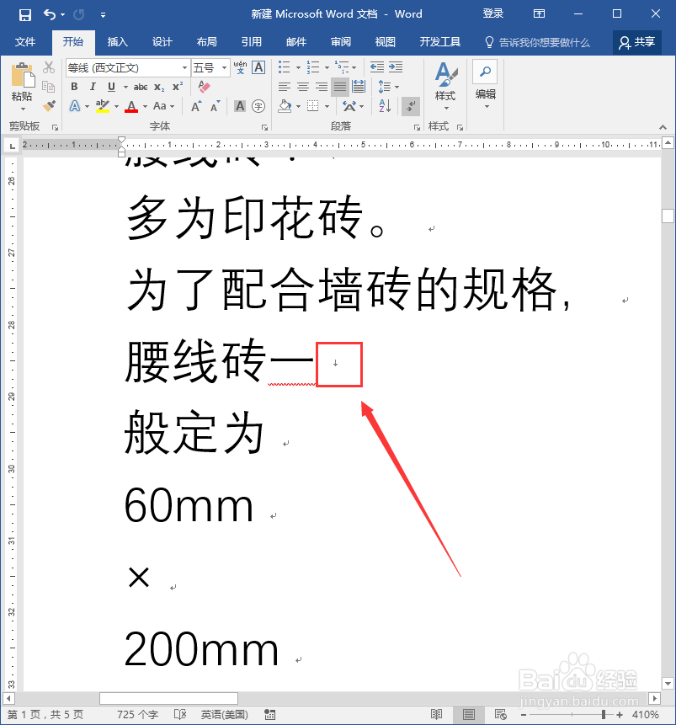Cut text with the scissors icon
Screen dimensions: 676x725
[50, 68]
